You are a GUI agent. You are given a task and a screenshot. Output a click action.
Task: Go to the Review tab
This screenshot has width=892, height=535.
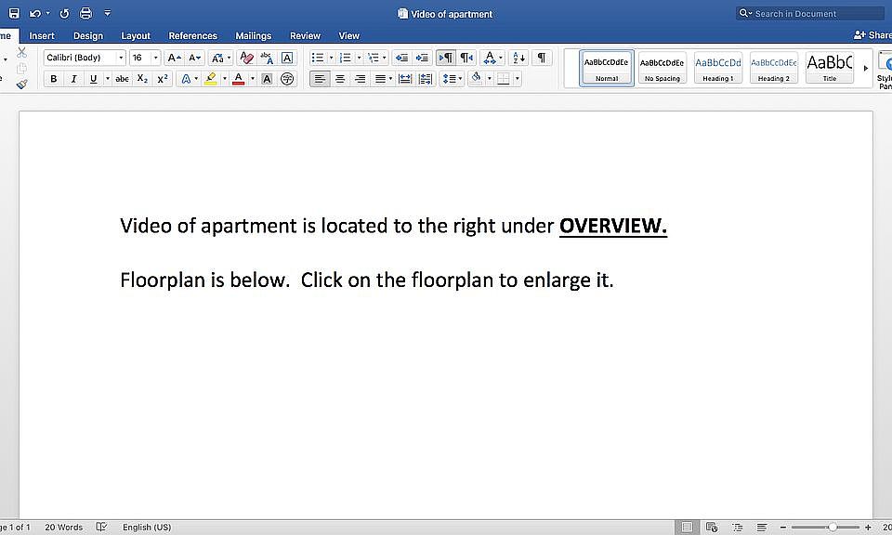coord(305,35)
